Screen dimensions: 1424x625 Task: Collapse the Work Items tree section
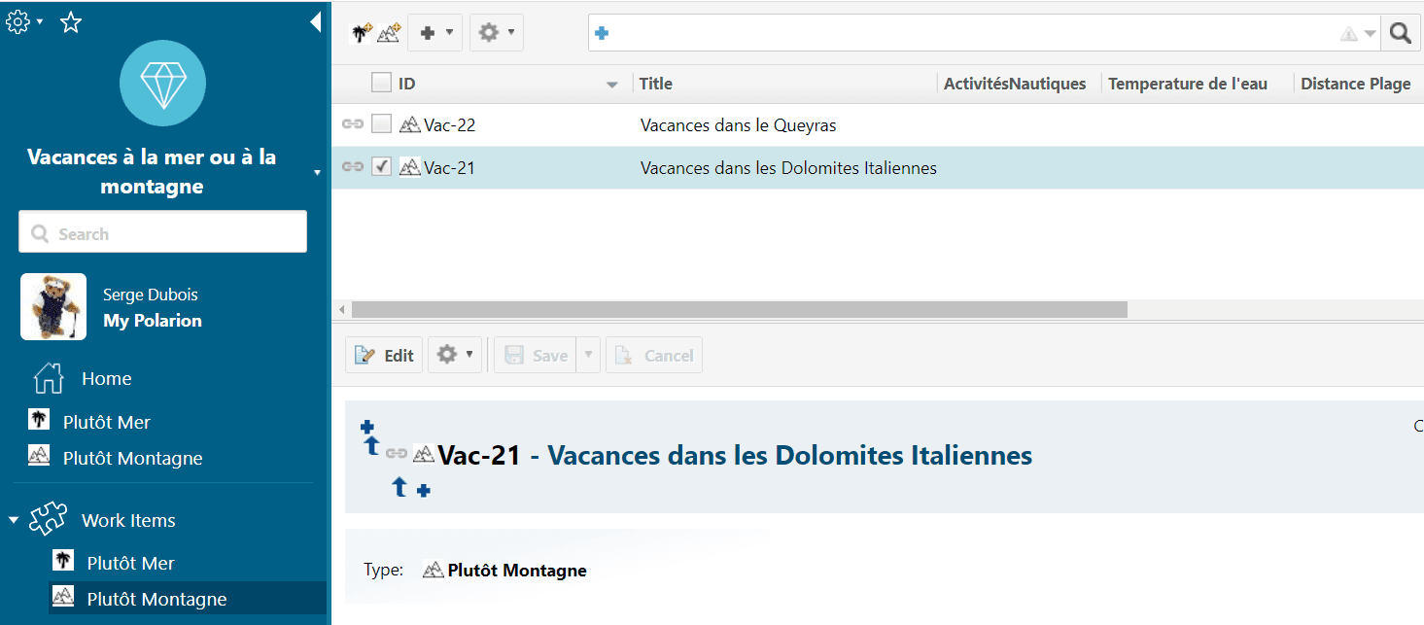[x=14, y=520]
